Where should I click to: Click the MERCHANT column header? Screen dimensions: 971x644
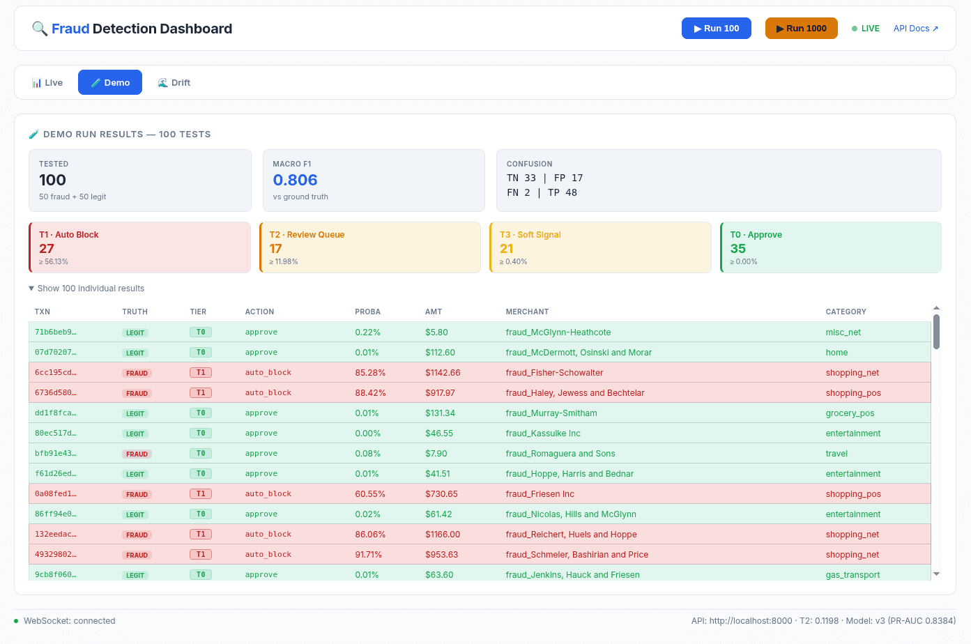527,312
